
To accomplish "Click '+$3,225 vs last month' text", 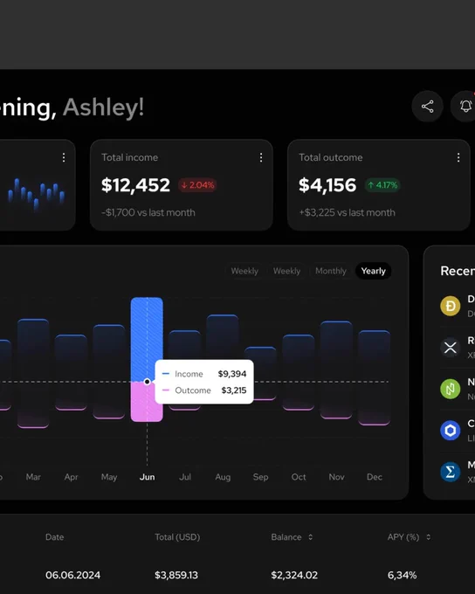I will click(x=347, y=212).
